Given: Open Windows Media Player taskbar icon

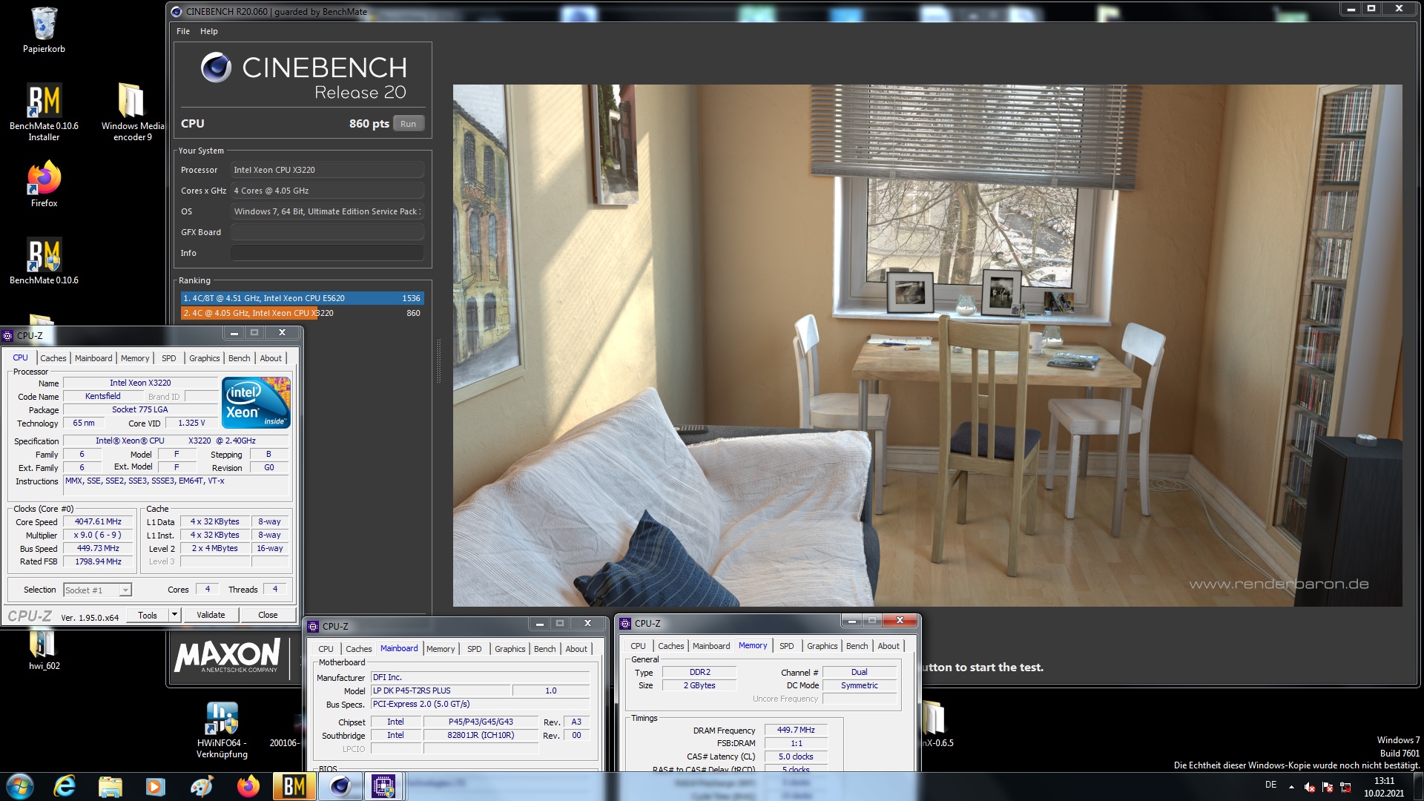Looking at the screenshot, I should click(156, 786).
